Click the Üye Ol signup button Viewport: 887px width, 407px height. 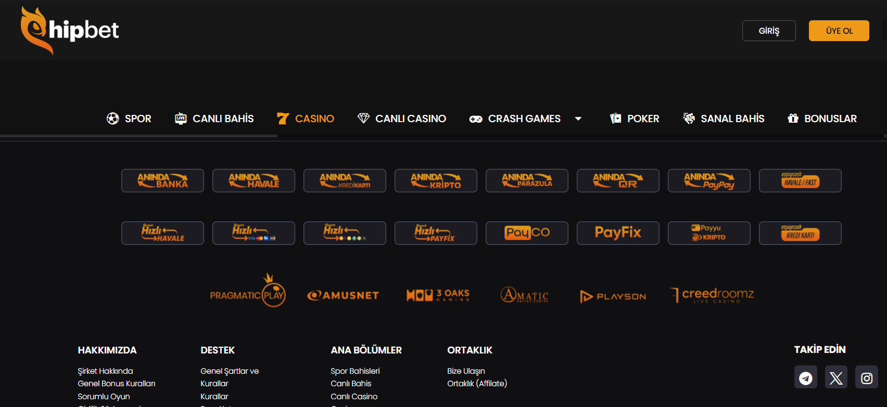[839, 31]
